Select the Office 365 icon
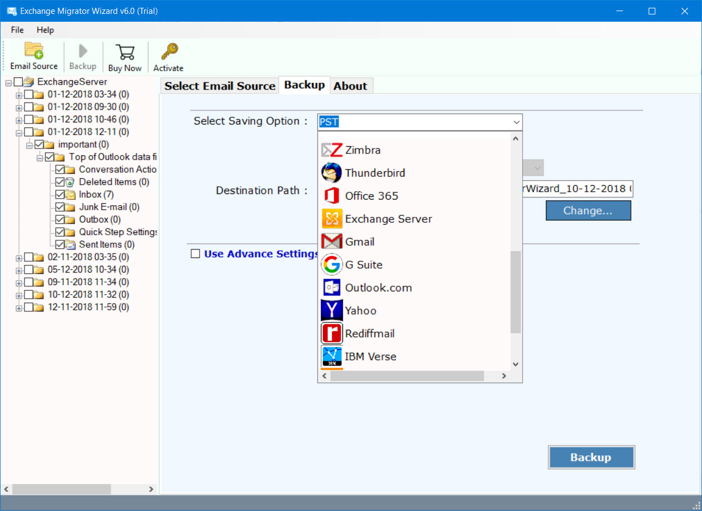The height and width of the screenshot is (511, 702). 332,196
